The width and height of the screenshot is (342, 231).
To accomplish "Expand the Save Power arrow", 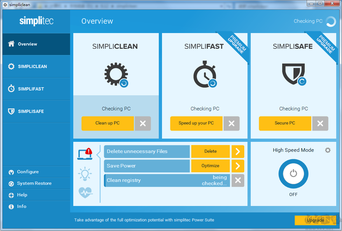I will 238,166.
